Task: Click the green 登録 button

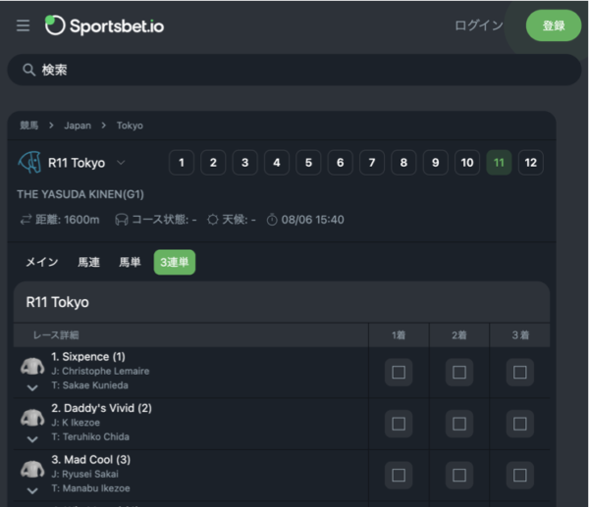Action: coord(554,25)
